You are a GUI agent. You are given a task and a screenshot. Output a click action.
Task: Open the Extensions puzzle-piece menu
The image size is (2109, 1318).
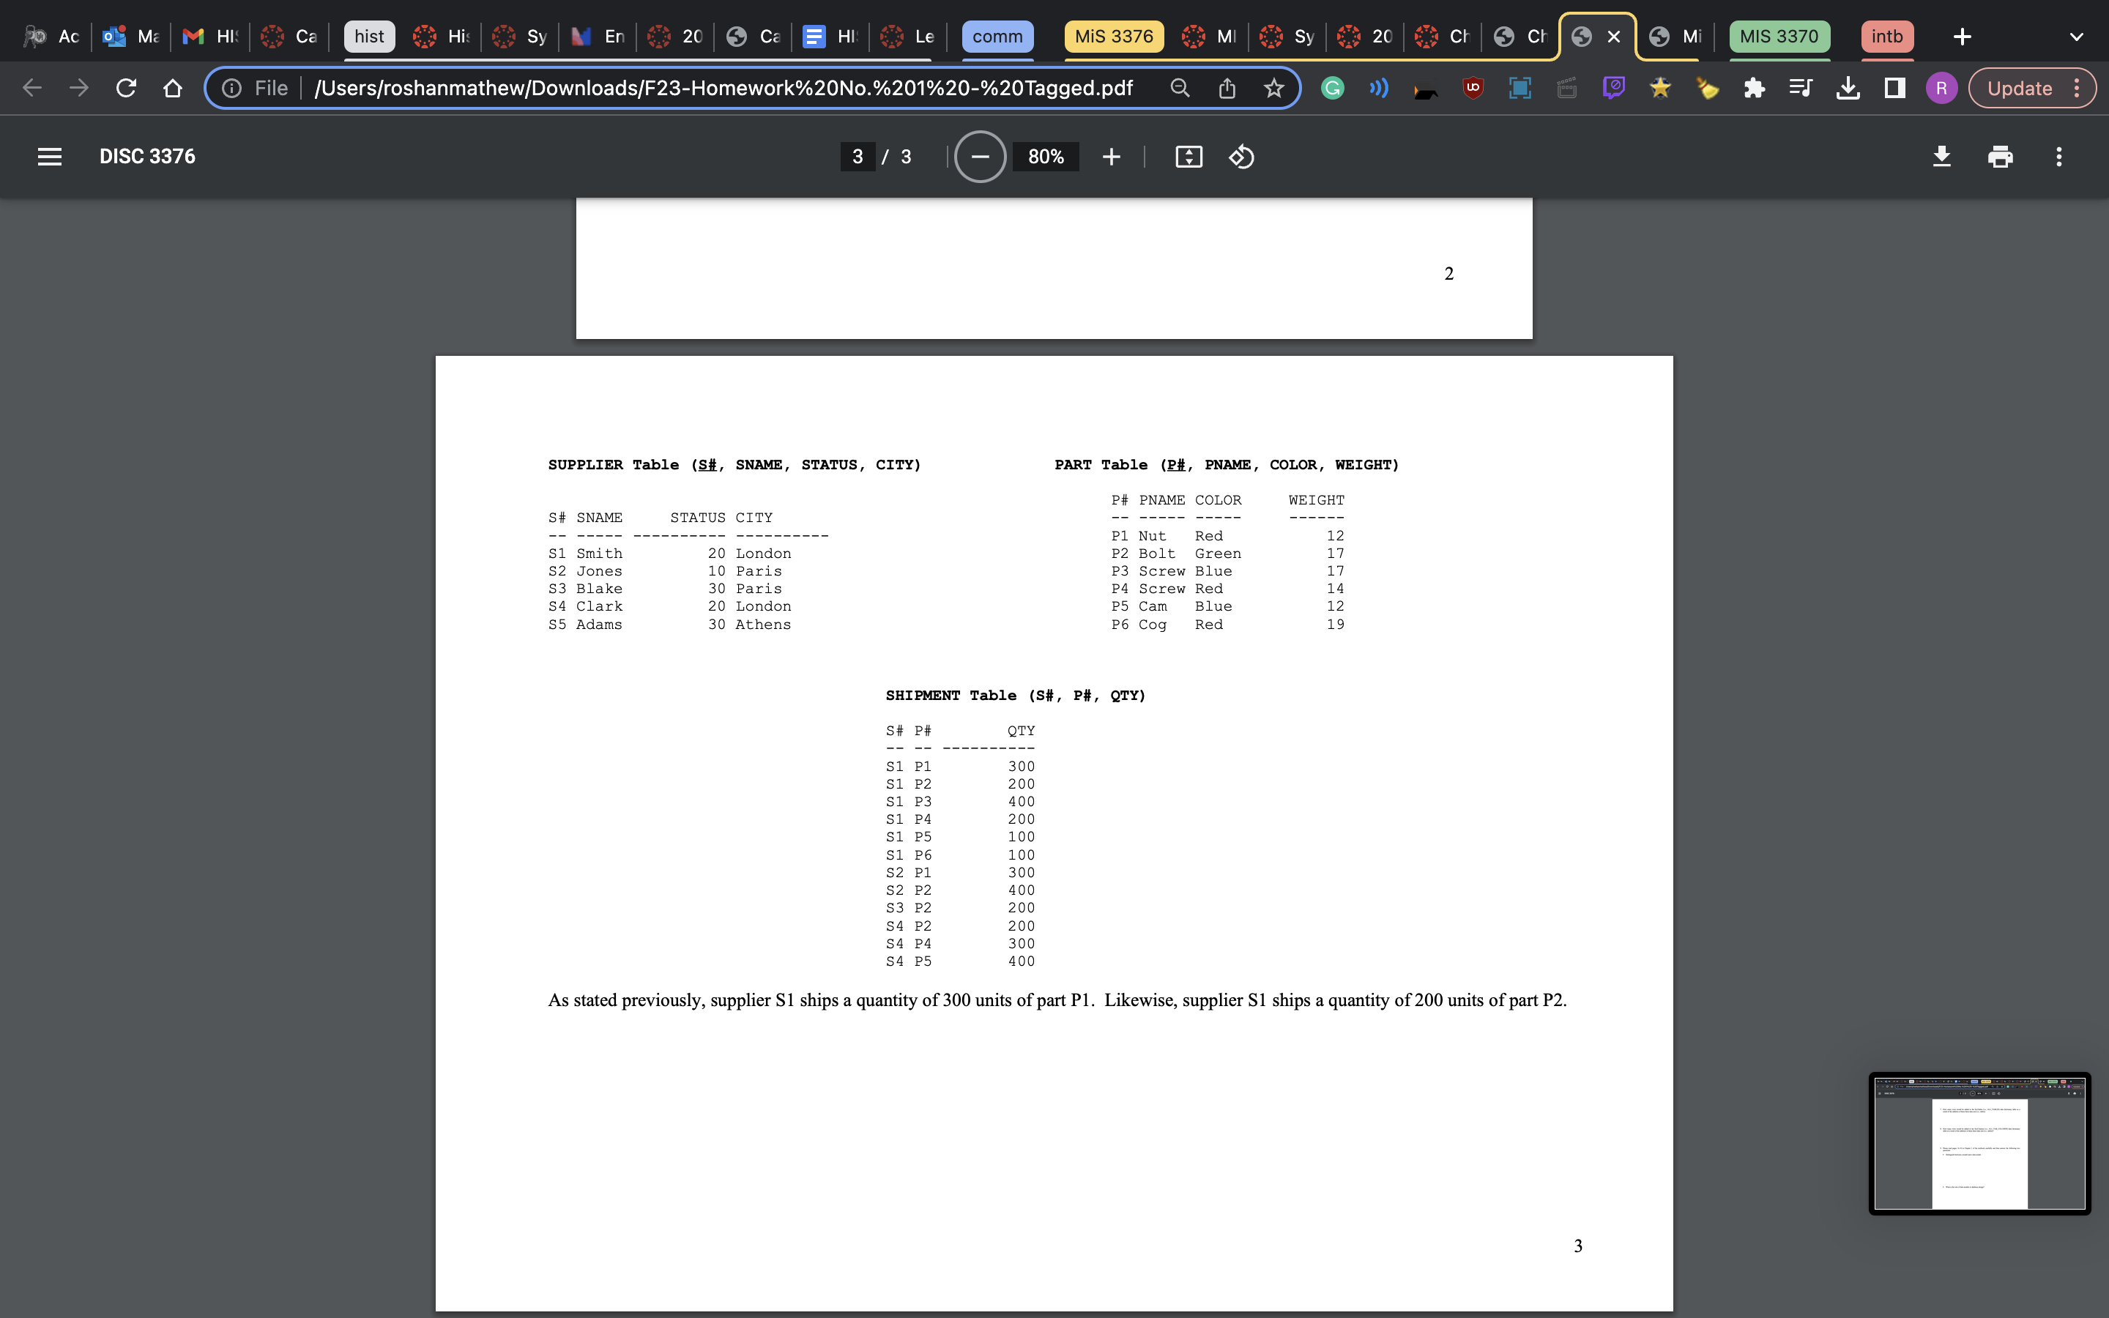(x=1753, y=87)
